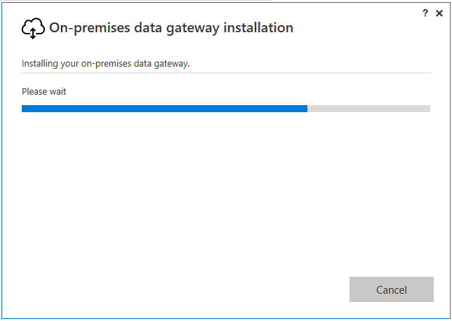This screenshot has height=321, width=452.
Task: Cancel the gateway installation
Action: 391,289
